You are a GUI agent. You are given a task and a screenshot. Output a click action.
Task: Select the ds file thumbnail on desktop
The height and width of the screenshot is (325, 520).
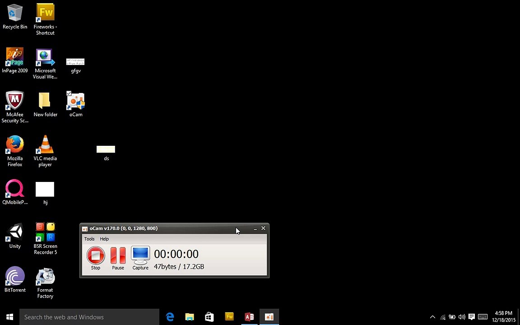click(106, 153)
